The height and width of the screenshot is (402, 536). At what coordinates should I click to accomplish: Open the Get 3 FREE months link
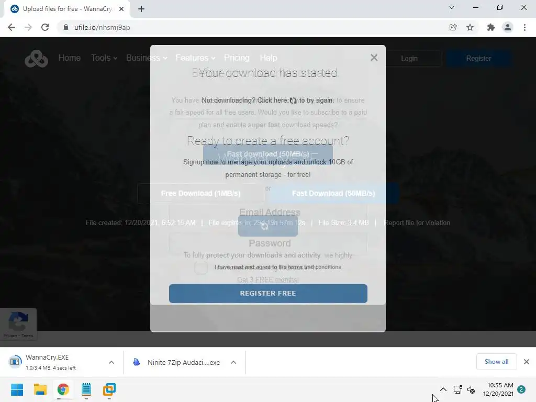coord(268,280)
